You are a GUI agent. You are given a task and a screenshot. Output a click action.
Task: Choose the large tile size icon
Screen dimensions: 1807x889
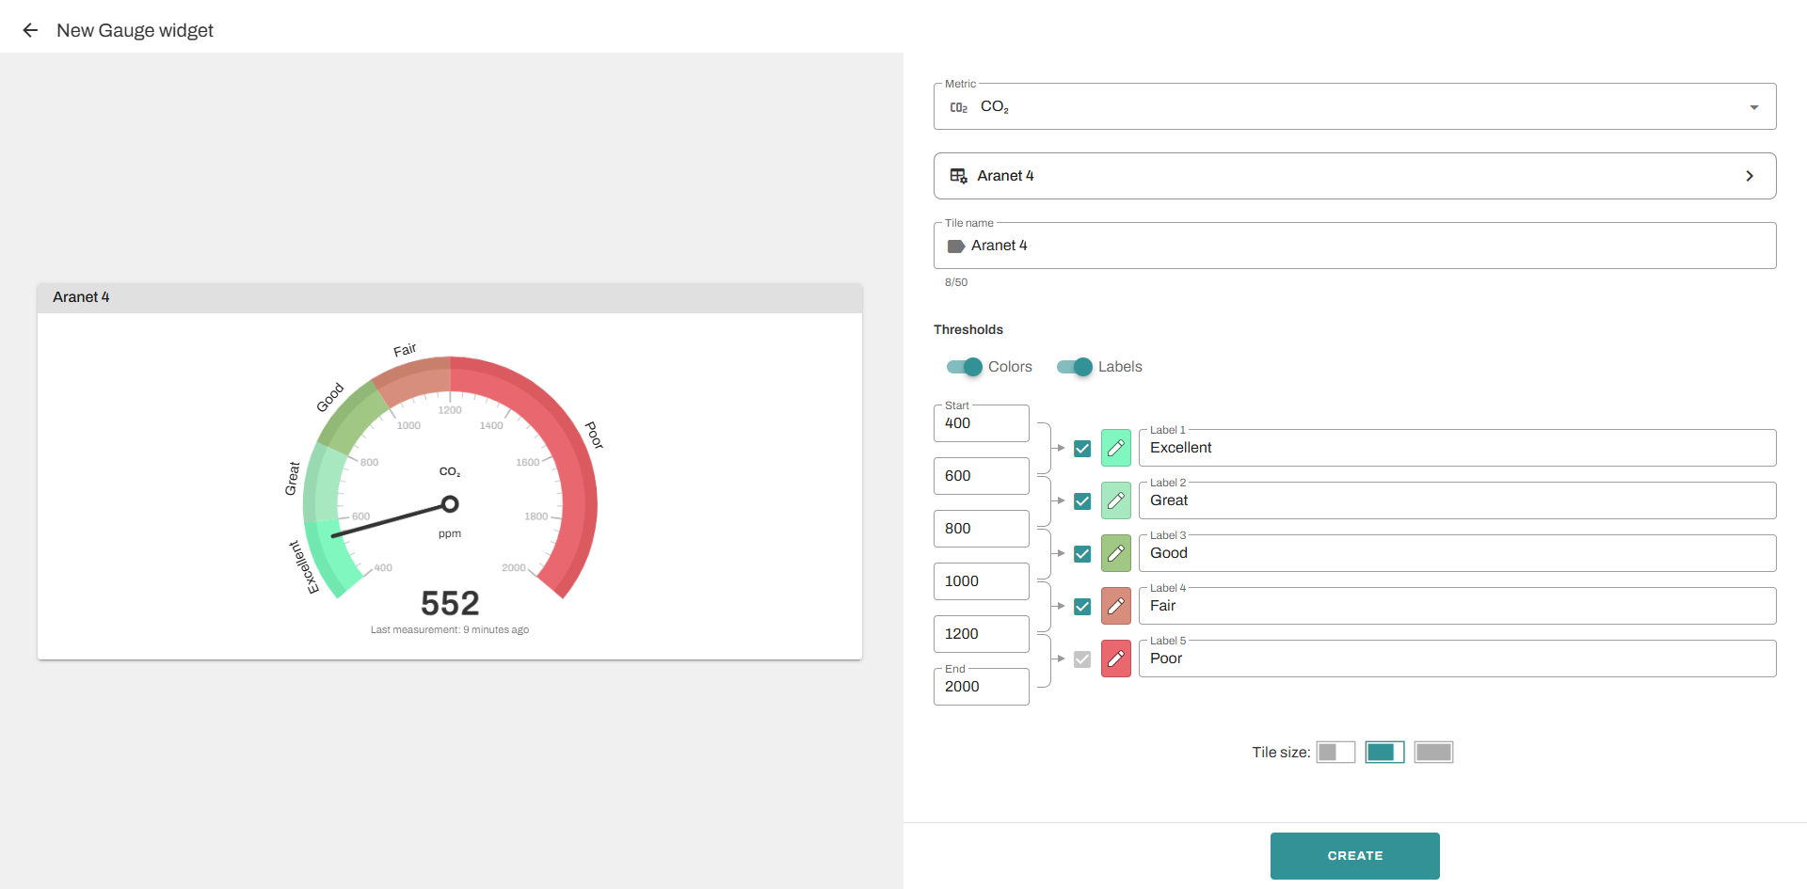(x=1433, y=753)
